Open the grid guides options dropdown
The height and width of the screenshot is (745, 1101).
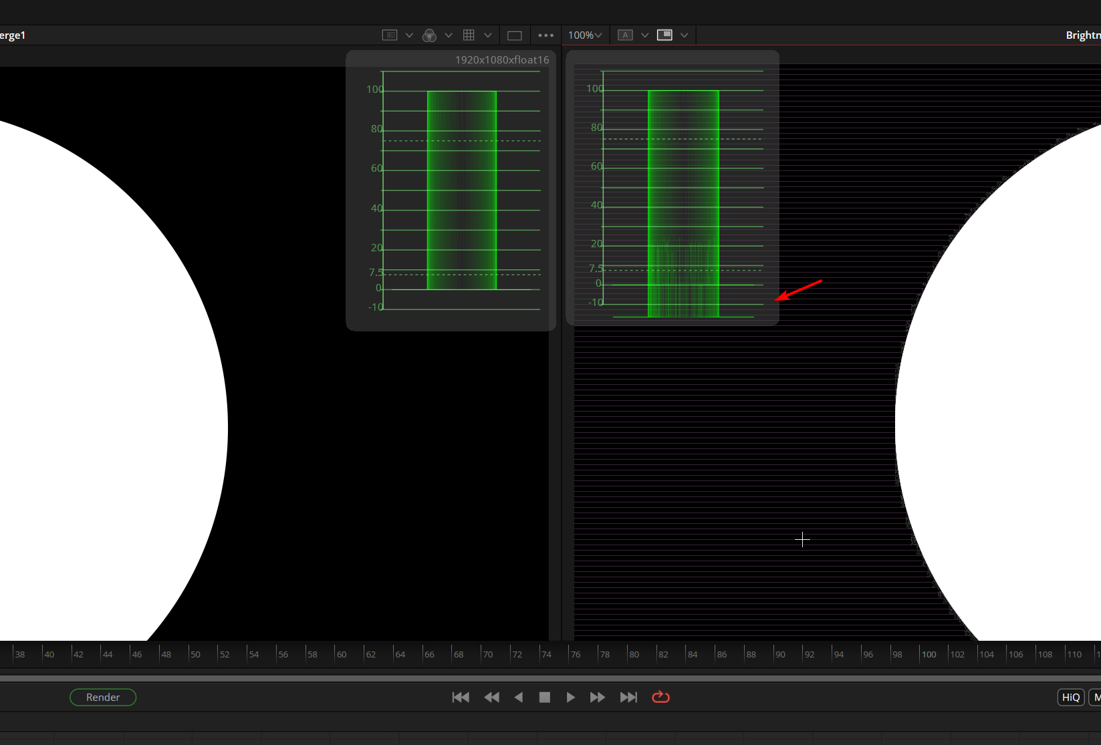tap(488, 35)
